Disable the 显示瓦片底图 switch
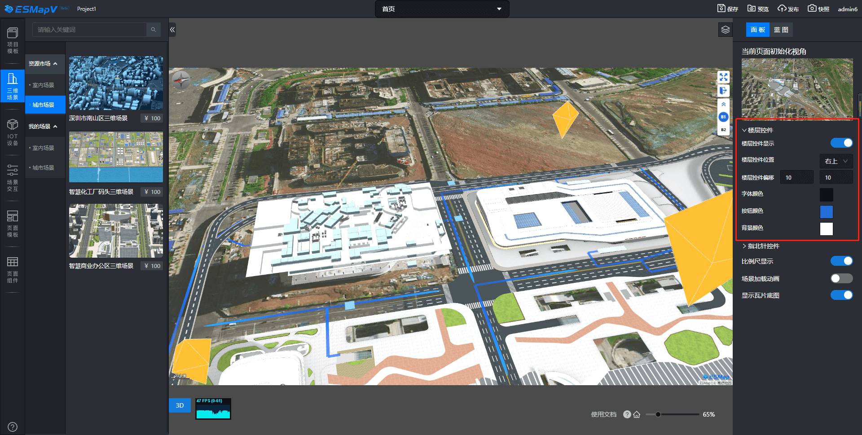This screenshot has width=862, height=435. pos(841,295)
